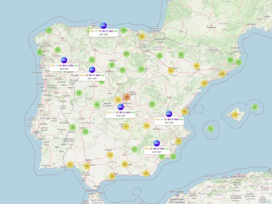Click the 3 cluster west of Salamanca

click(79, 93)
